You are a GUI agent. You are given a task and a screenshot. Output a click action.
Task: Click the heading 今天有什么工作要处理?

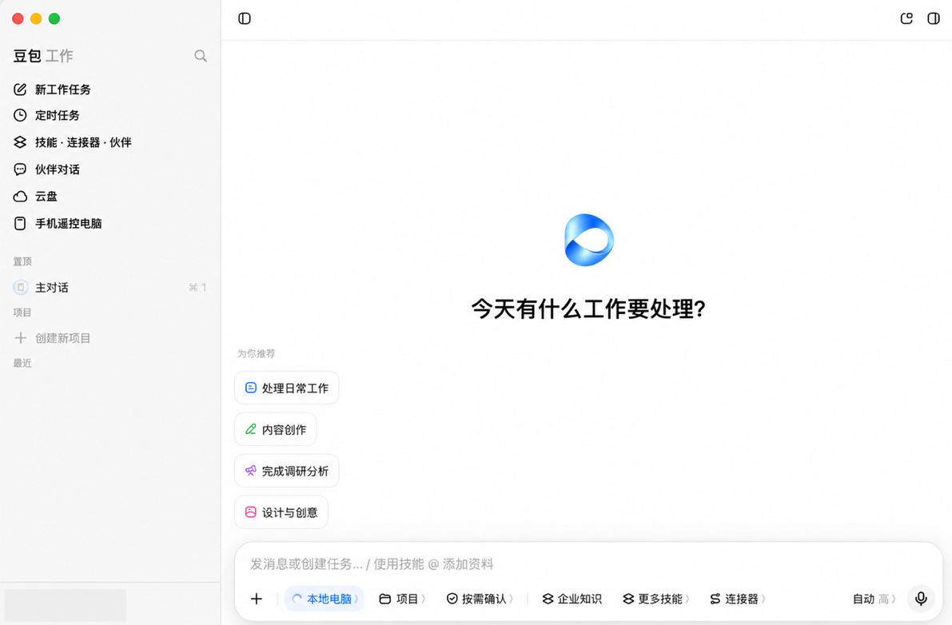point(588,309)
